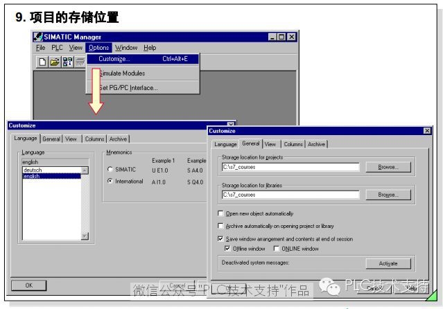Click the SIMATIC Manager title bar icon
The width and height of the screenshot is (443, 309).
tap(37, 37)
